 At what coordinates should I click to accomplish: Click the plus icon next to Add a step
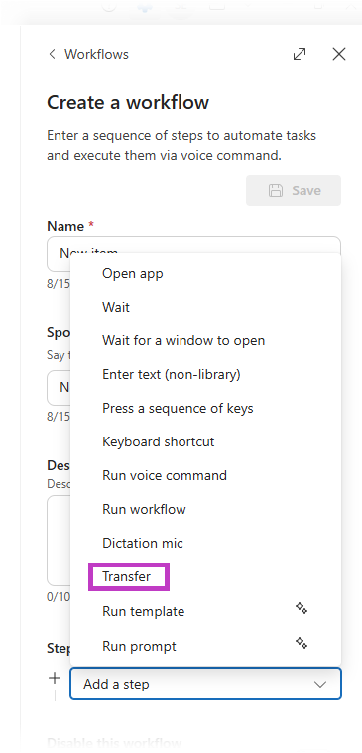pyautogui.click(x=55, y=678)
